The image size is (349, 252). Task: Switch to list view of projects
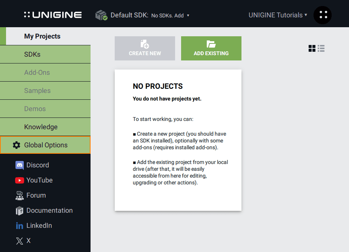coord(321,48)
